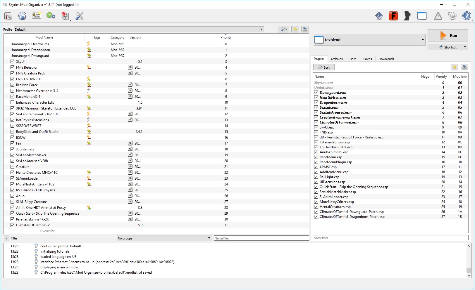The height and width of the screenshot is (290, 475).
Task: Click the flag icon in the FNIS Behavior row
Action: (89, 67)
